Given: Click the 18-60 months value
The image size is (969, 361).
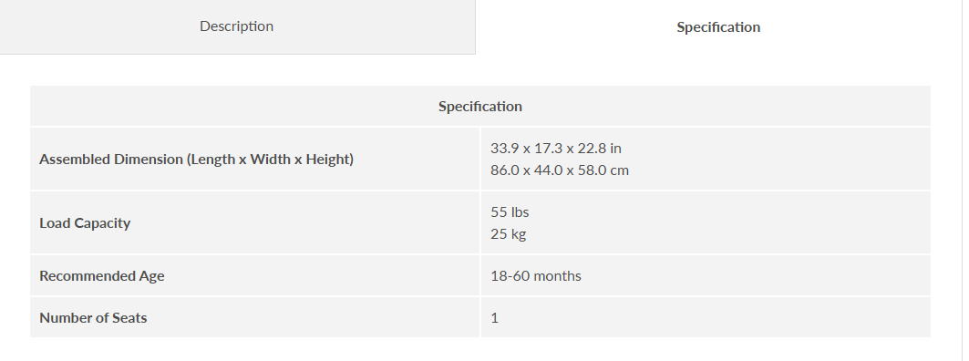Looking at the screenshot, I should coord(536,275).
